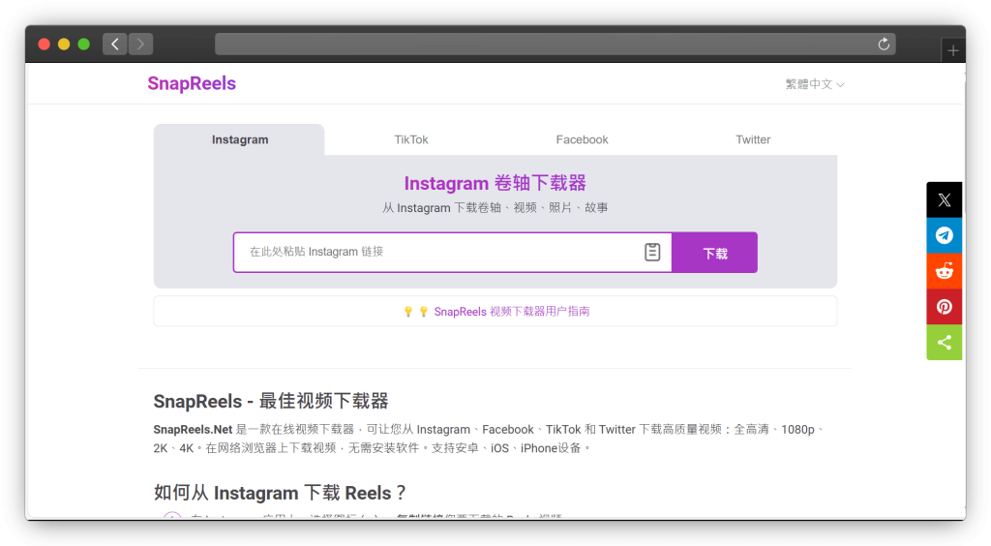Open the SnapReels 视频下载器用户指南 link
This screenshot has width=991, height=546.
click(511, 312)
